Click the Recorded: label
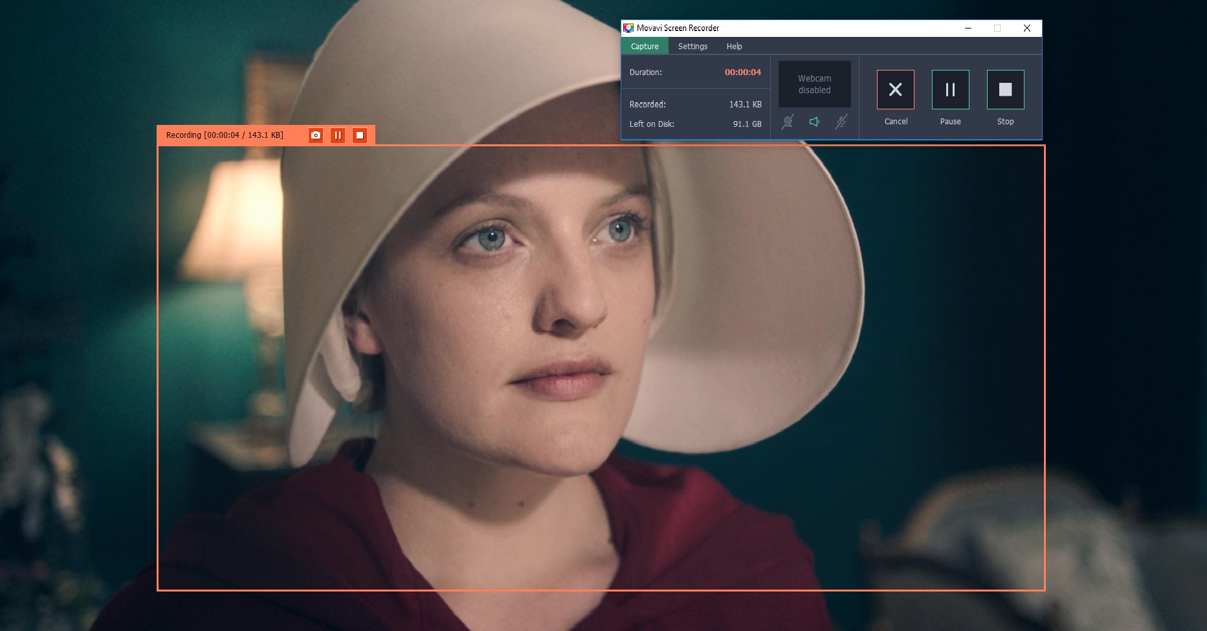 tap(647, 104)
